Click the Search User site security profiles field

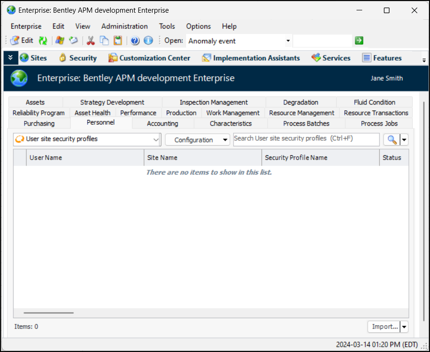click(x=306, y=139)
